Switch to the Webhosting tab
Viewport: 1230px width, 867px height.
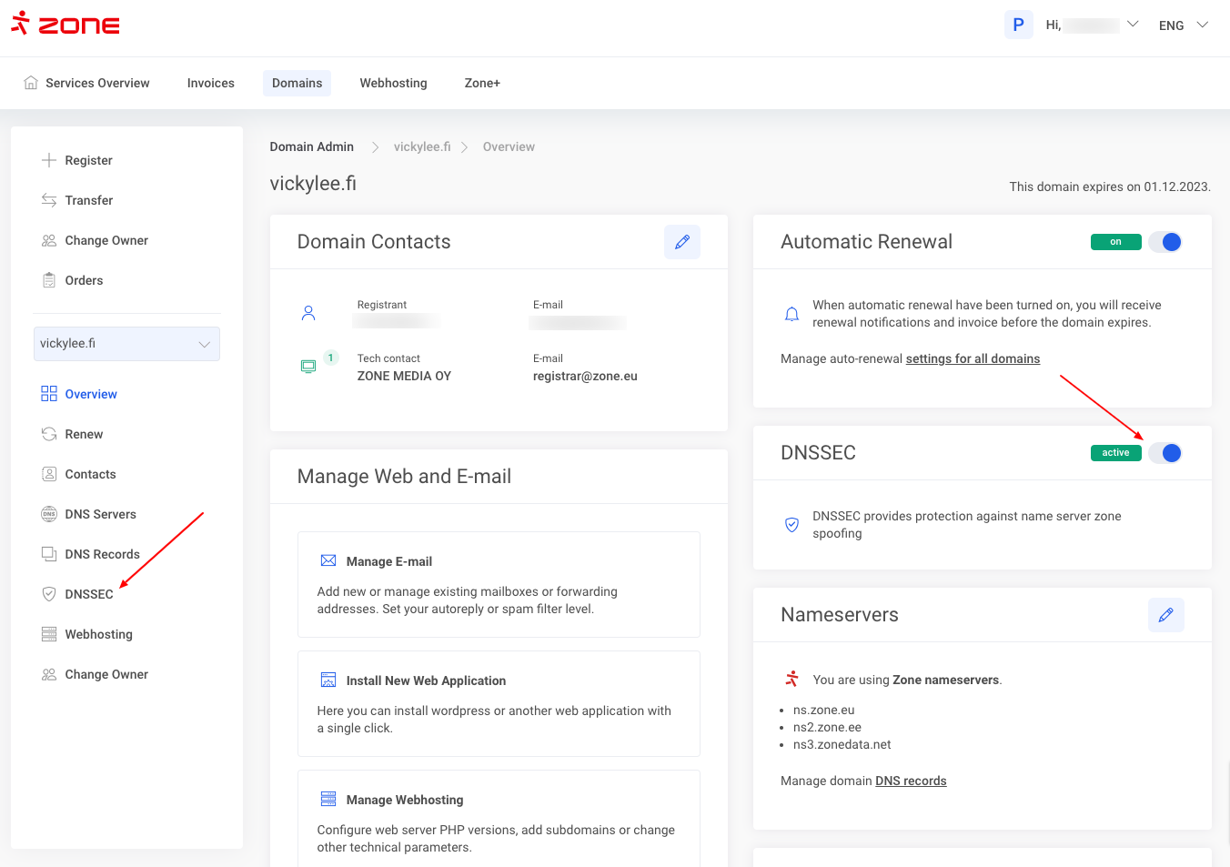[393, 83]
